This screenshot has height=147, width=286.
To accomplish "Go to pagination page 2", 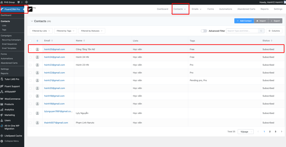I will pos(270,131).
